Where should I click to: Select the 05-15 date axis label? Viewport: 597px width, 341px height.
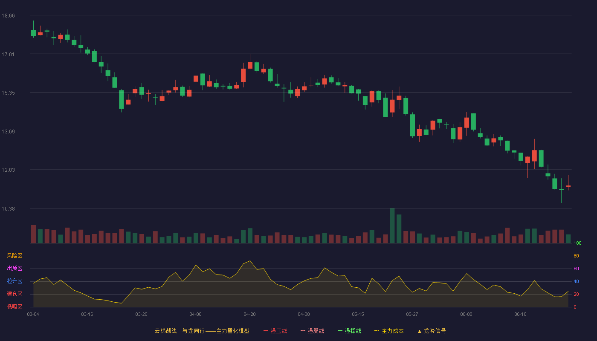358,314
